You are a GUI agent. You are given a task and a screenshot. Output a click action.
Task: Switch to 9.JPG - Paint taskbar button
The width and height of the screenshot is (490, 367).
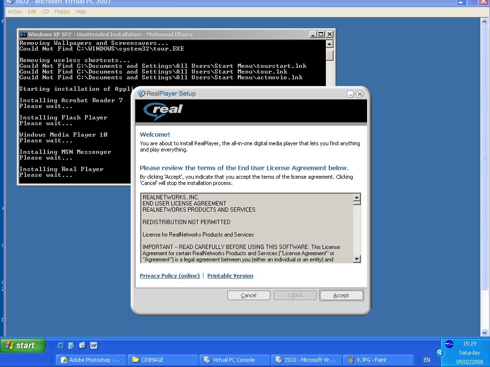point(378,360)
